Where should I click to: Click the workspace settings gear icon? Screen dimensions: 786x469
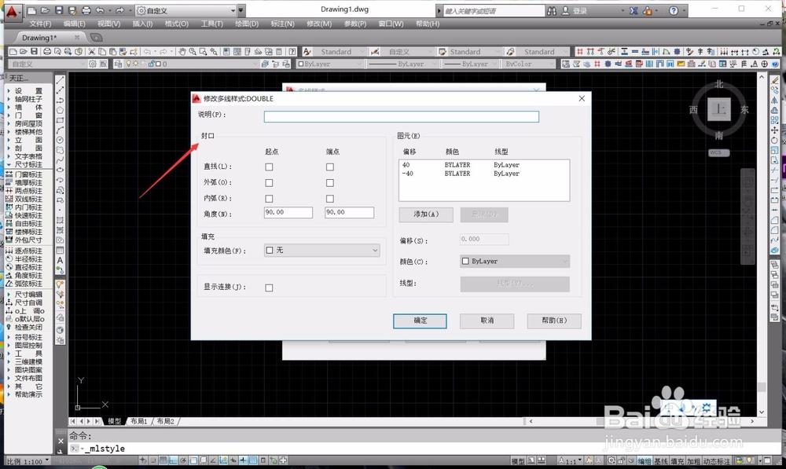tap(93, 64)
